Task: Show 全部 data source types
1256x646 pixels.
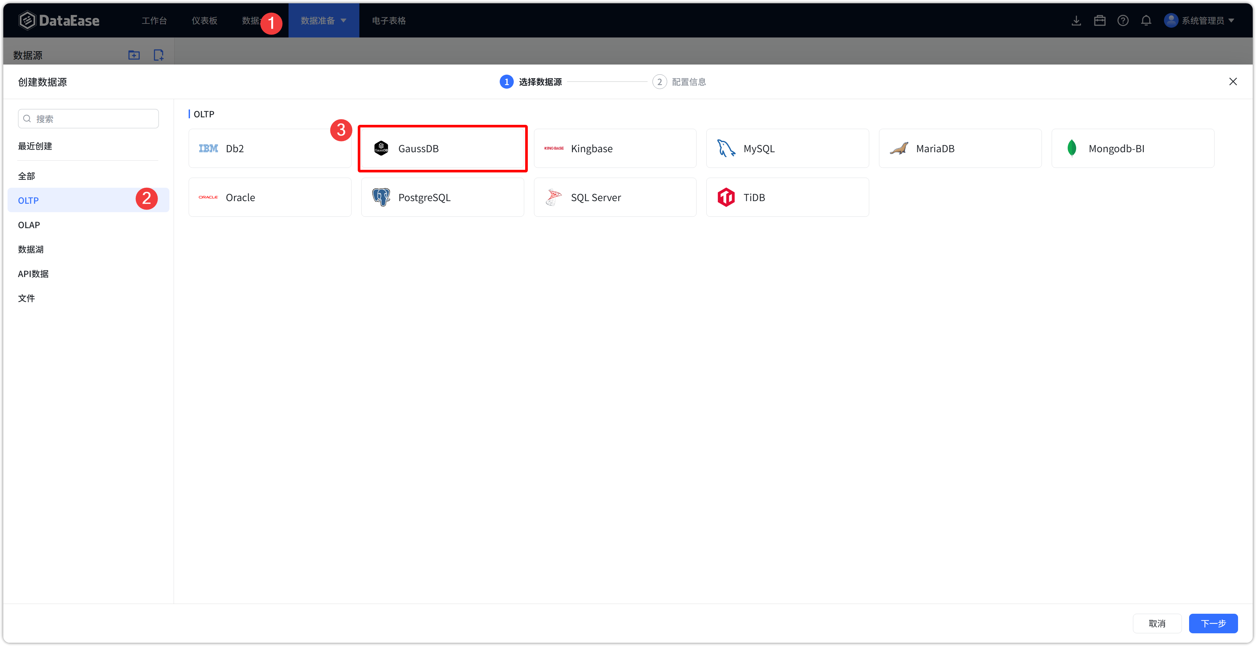Action: [88, 176]
